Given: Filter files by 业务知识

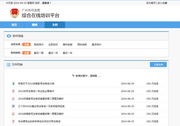Looking at the screenshot, I should (x=53, y=44).
